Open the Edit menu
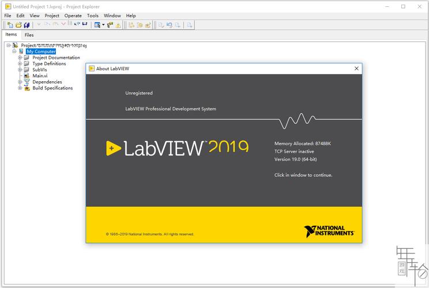Viewport: 429px width, 288px height. click(x=20, y=16)
